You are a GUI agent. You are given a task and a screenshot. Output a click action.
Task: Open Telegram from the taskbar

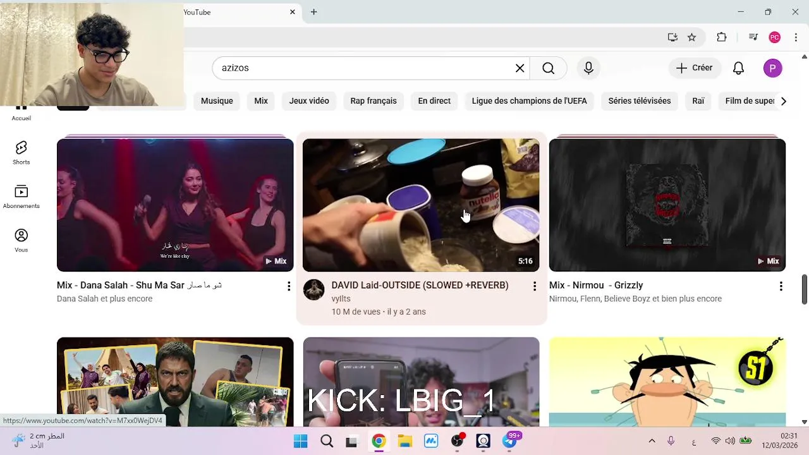[509, 441]
